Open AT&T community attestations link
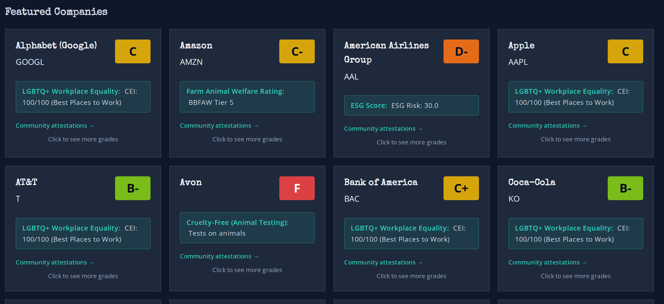The image size is (664, 304). pyautogui.click(x=55, y=262)
